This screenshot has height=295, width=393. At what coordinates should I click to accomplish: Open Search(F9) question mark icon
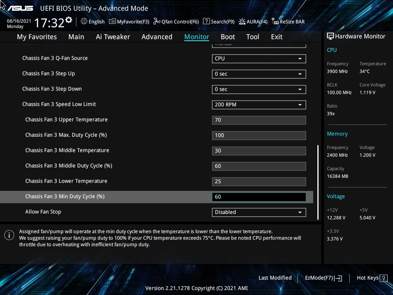206,22
